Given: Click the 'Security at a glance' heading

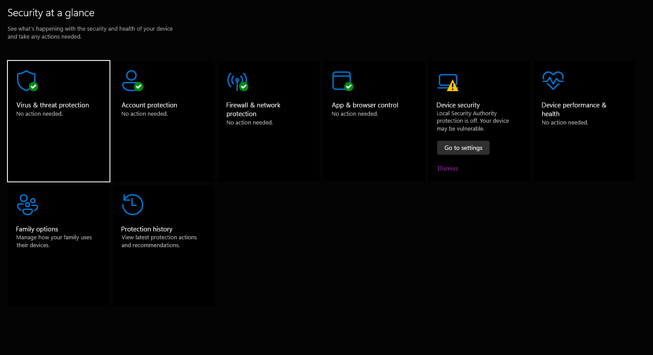Looking at the screenshot, I should pyautogui.click(x=51, y=13).
